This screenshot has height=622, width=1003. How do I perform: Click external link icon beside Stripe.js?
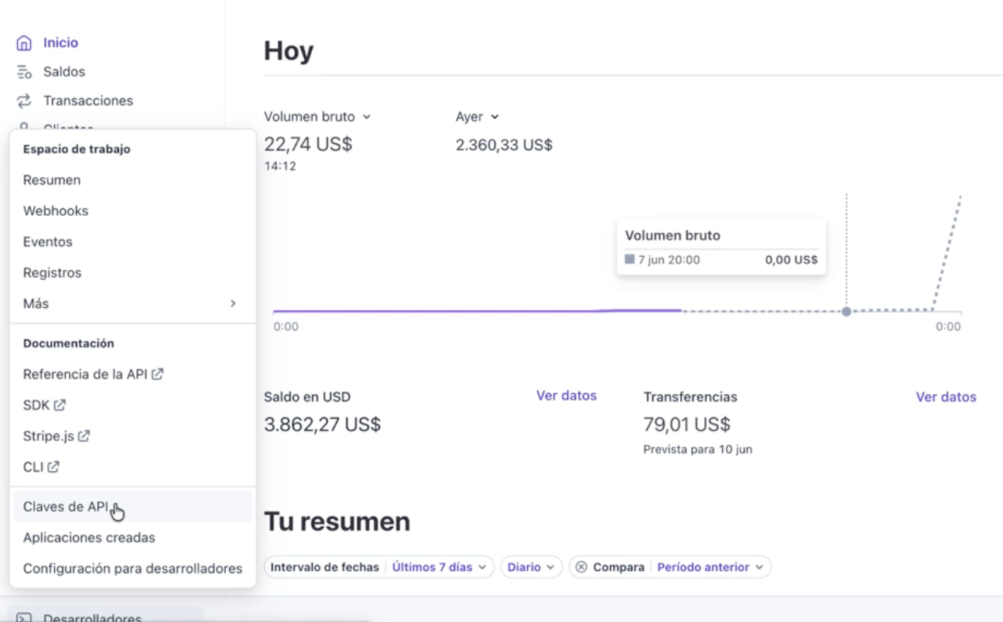pyautogui.click(x=84, y=436)
